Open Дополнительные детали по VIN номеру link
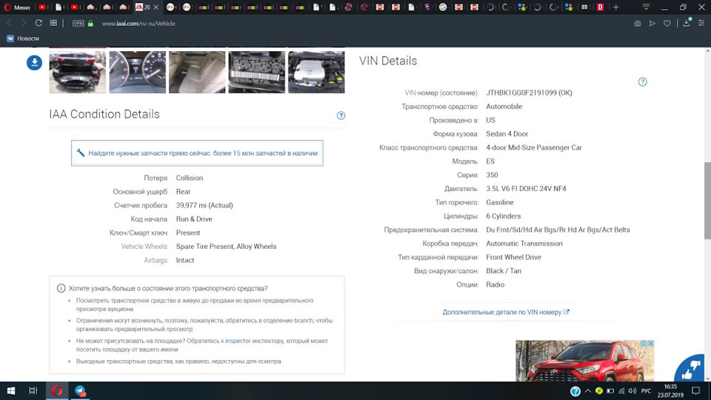Viewport: 711px width, 400px height. point(506,312)
